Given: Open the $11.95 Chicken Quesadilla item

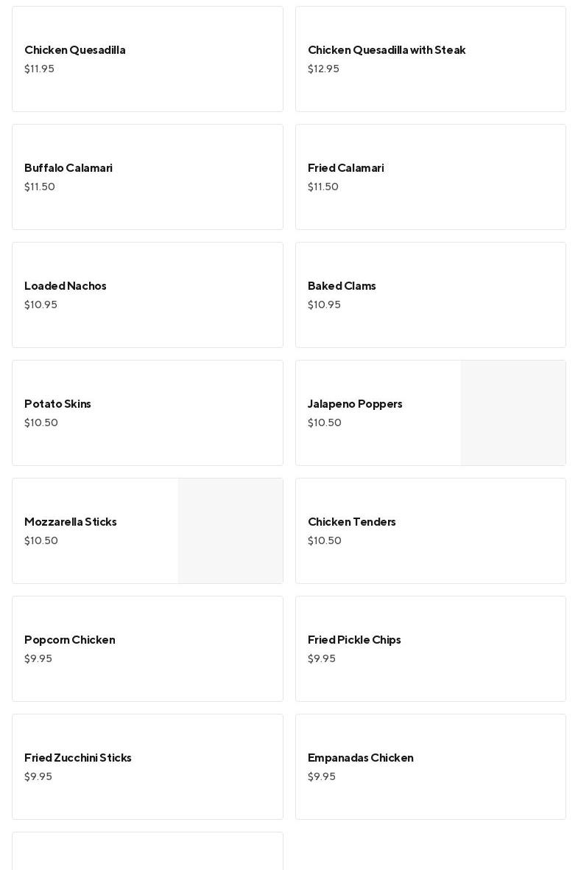Looking at the screenshot, I should [x=147, y=59].
